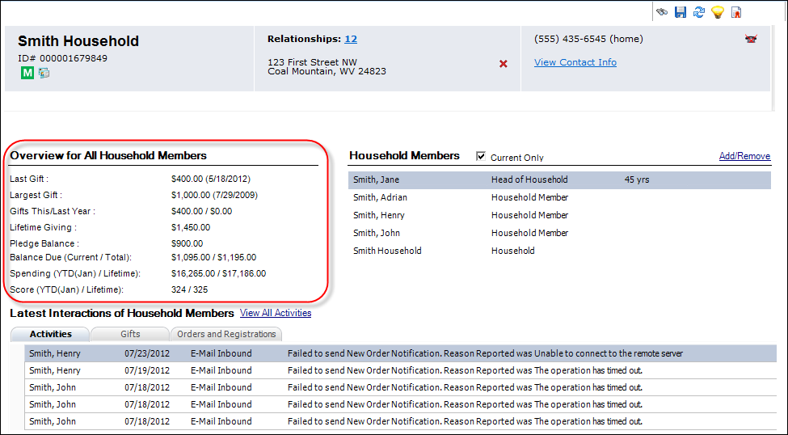Screen dimensions: 788x435
Task: Select Smith, Adrian in Household Members
Action: coord(380,197)
